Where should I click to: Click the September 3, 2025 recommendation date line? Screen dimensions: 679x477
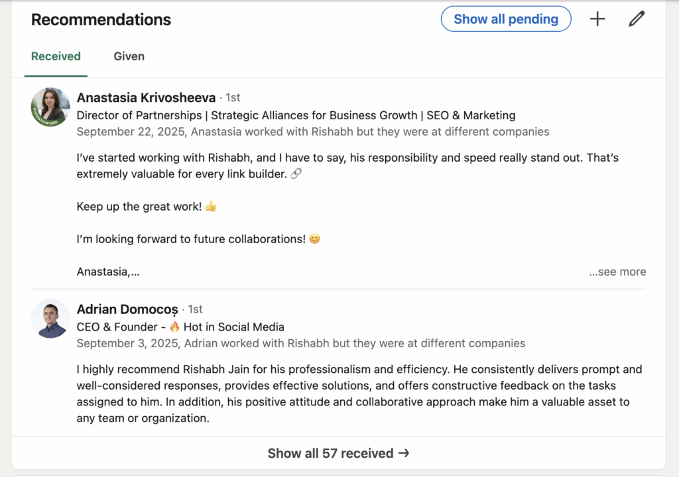300,343
